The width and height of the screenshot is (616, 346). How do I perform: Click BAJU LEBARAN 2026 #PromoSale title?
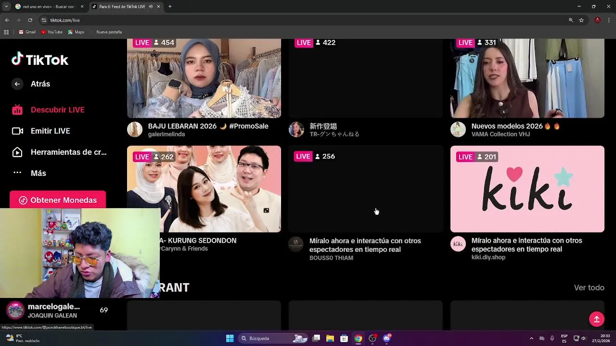tap(208, 126)
